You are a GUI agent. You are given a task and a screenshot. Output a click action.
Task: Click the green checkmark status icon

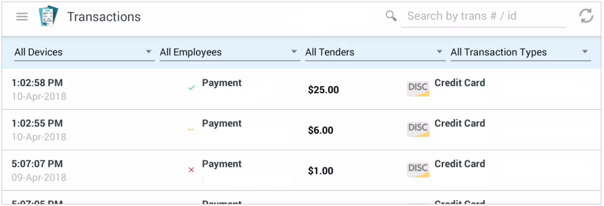pyautogui.click(x=191, y=88)
